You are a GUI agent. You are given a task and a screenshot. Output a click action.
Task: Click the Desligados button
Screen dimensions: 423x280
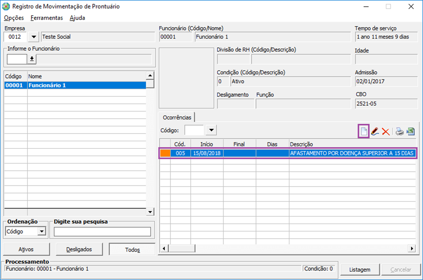coord(79,249)
